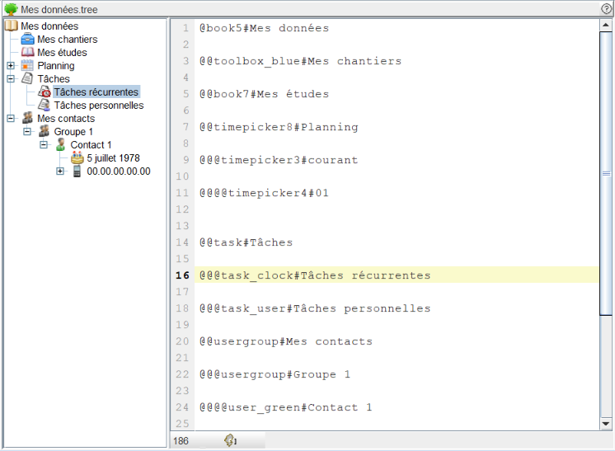Click the user group icon of Groupe 1

click(44, 131)
